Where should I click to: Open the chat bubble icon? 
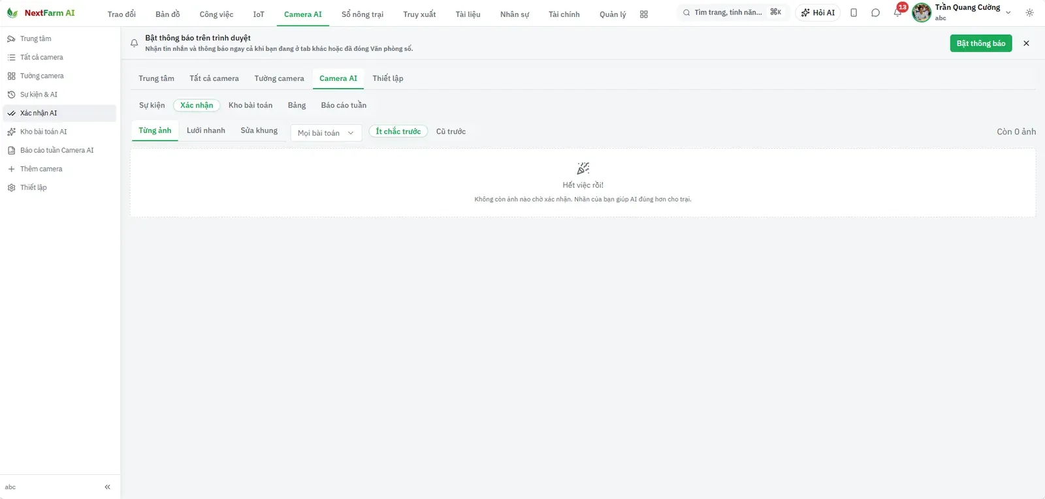click(876, 12)
